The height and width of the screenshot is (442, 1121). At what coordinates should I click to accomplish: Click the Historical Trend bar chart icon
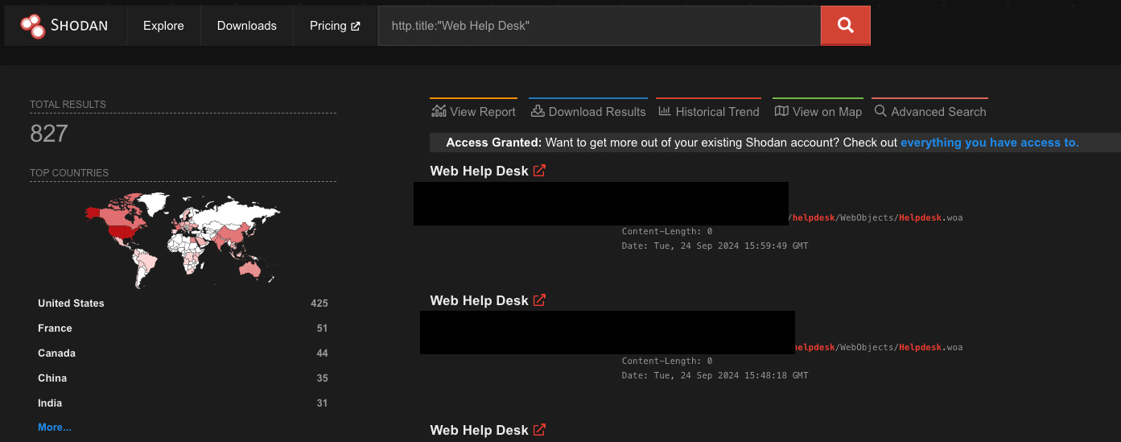click(x=665, y=111)
